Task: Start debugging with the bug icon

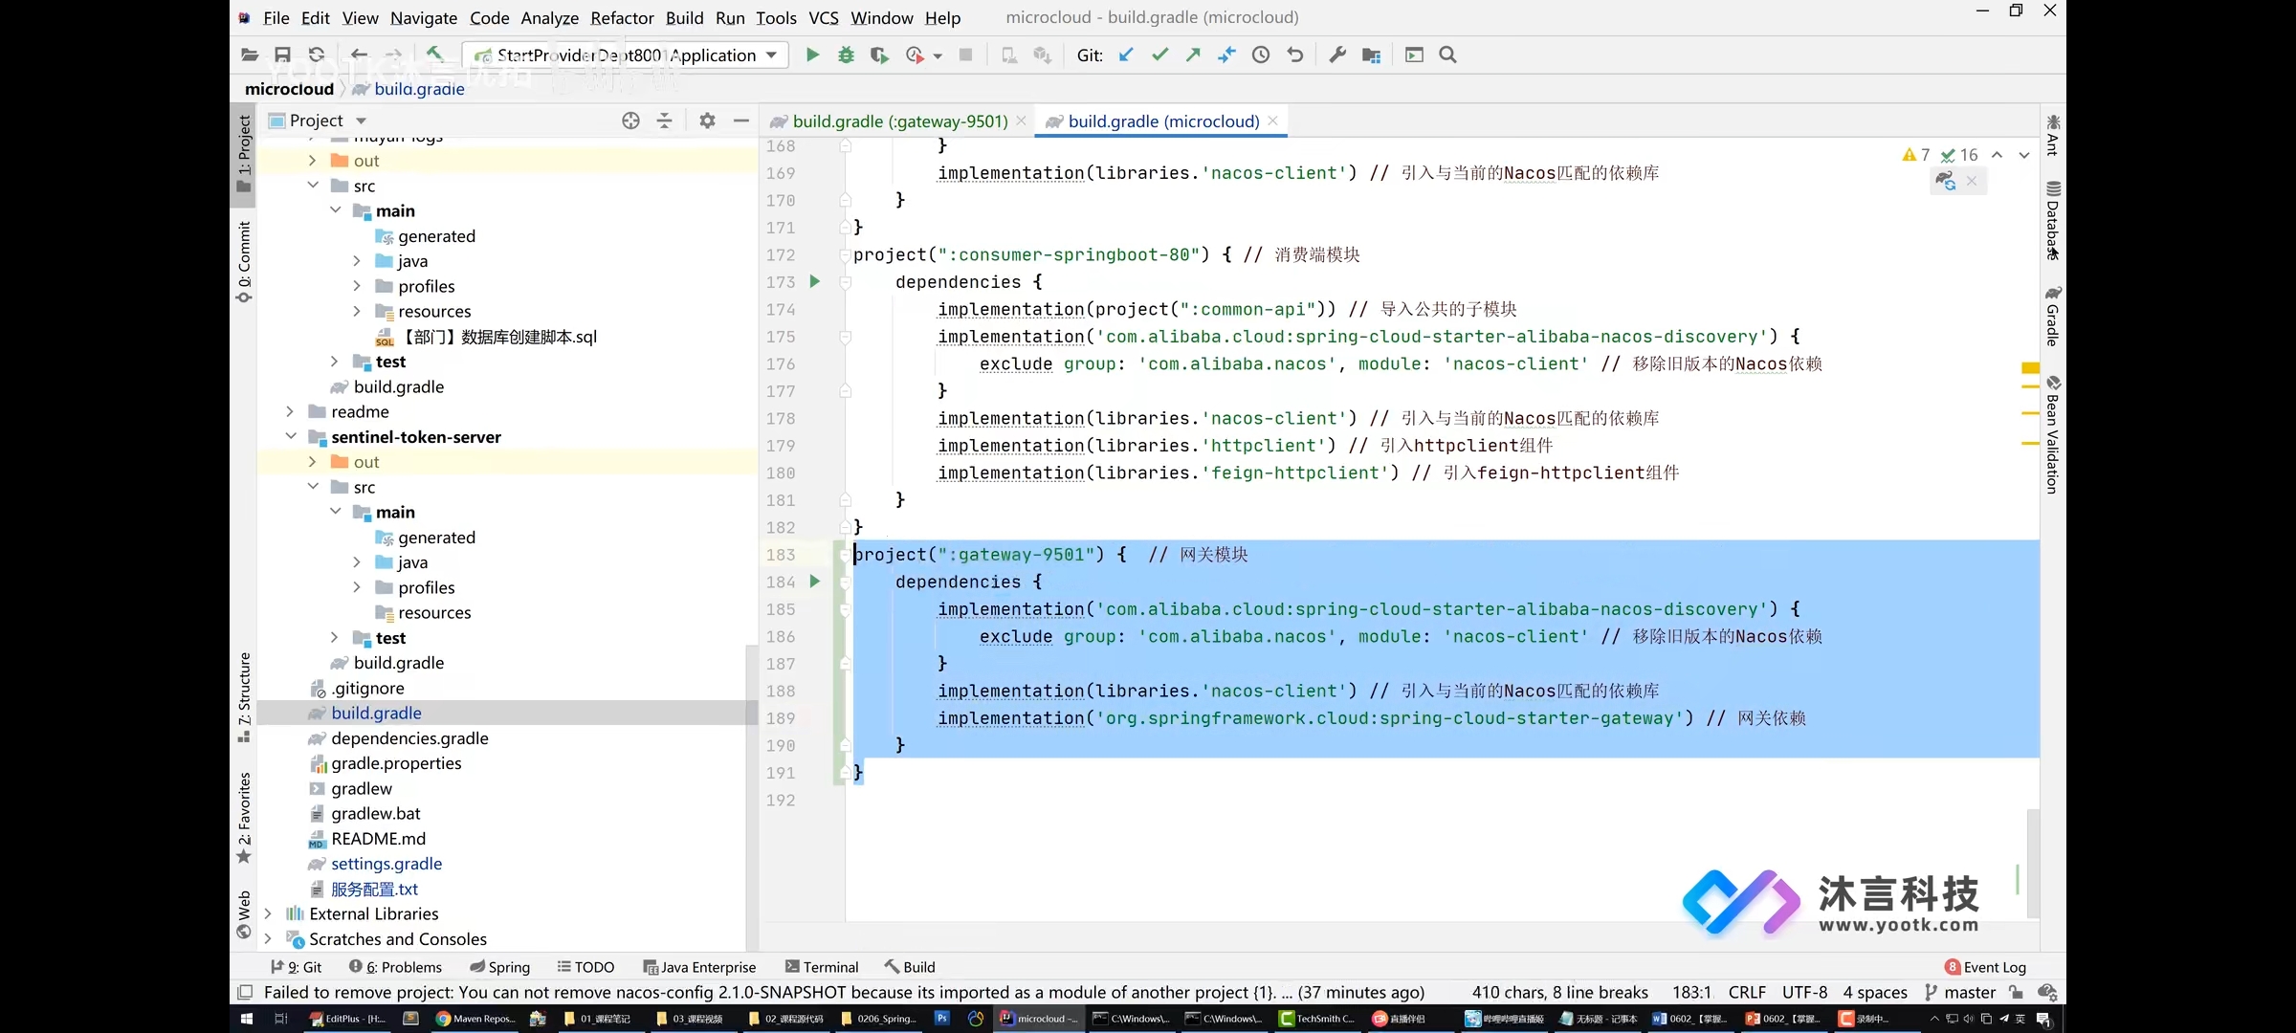Action: (x=846, y=55)
